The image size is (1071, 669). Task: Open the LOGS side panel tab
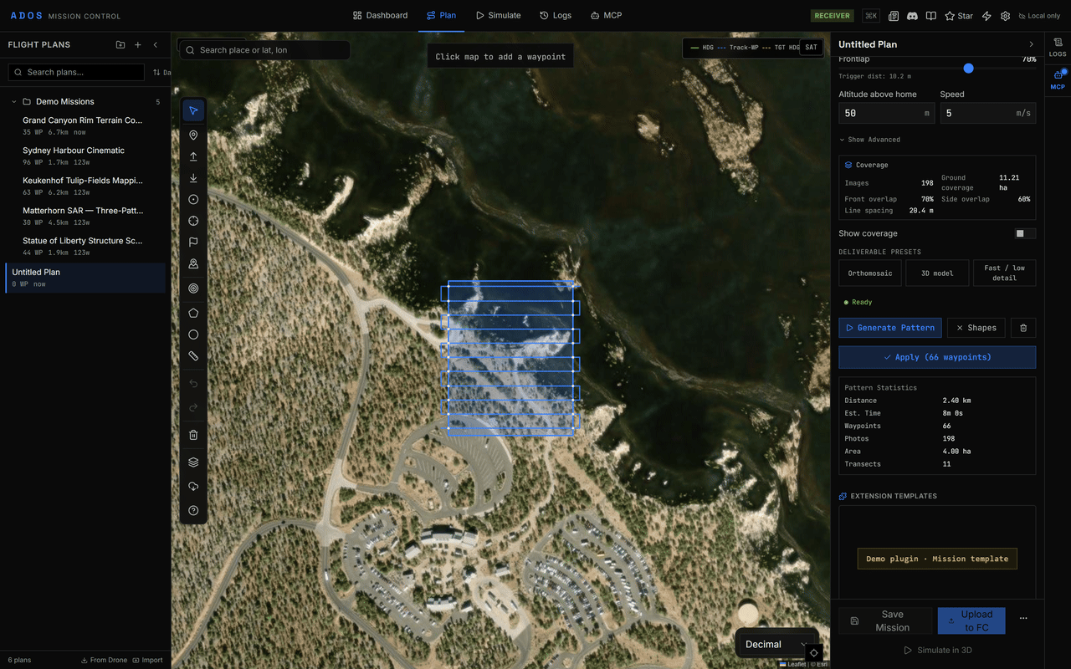pos(1058,47)
